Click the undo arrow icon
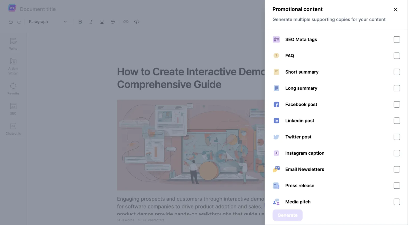The image size is (408, 225). click(x=11, y=22)
